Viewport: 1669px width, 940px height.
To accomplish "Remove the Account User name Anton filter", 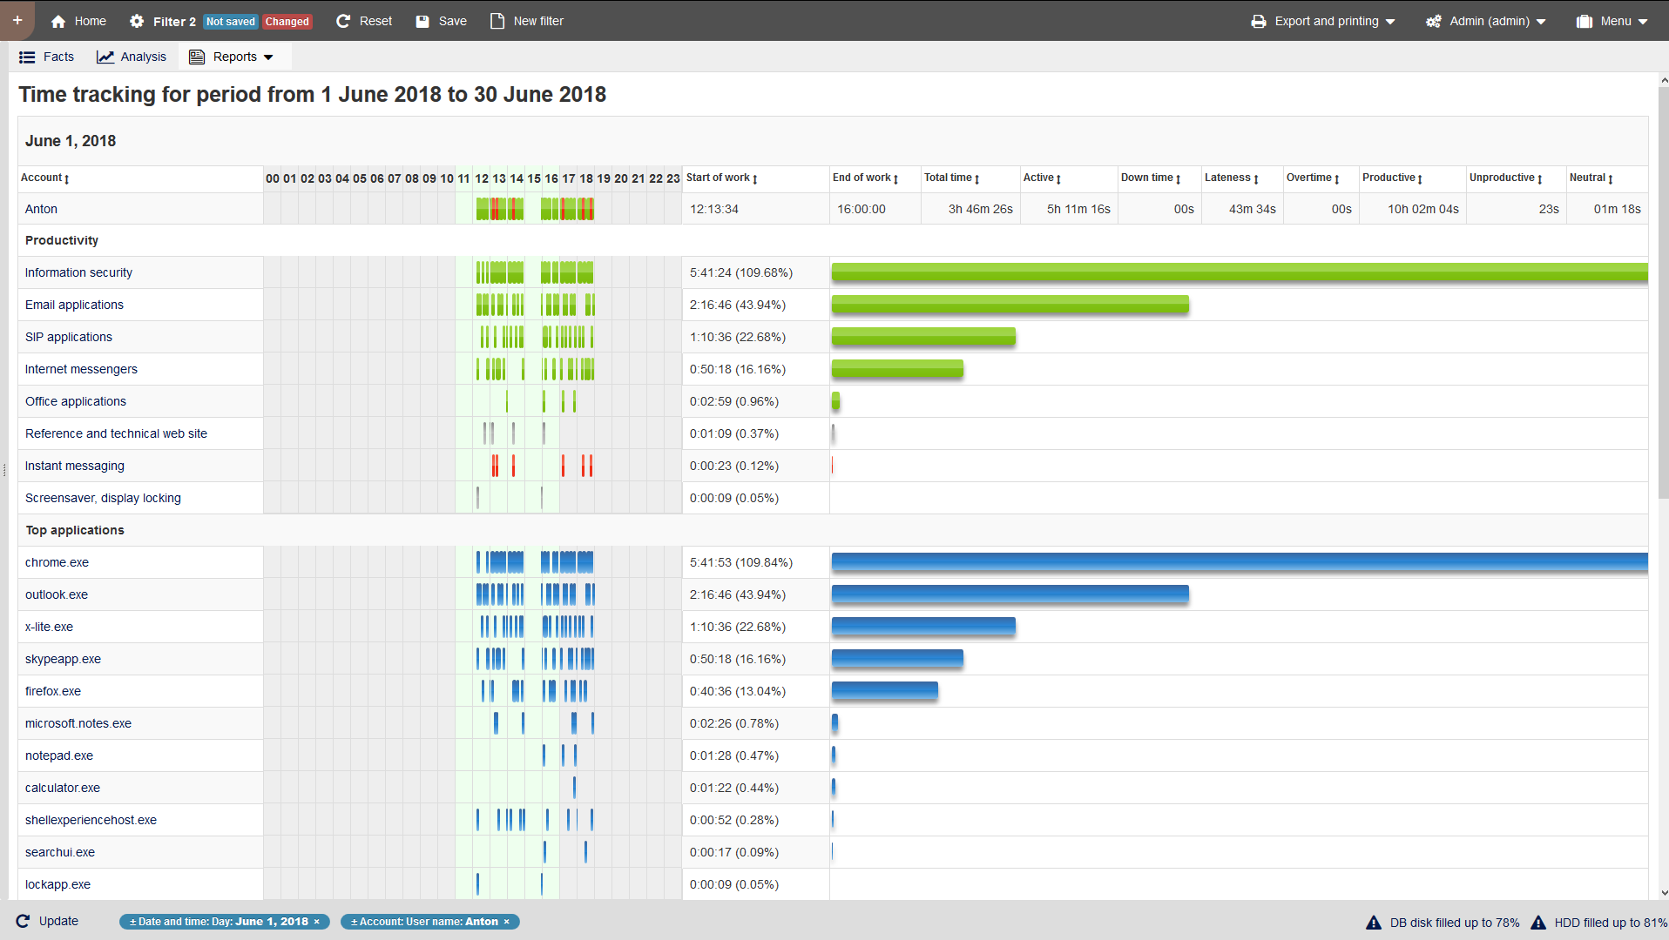I will click(x=506, y=922).
